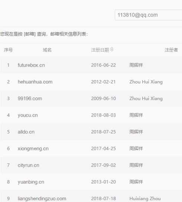Click date 2016-06-22 cell
This screenshot has width=182, height=202.
103,65
